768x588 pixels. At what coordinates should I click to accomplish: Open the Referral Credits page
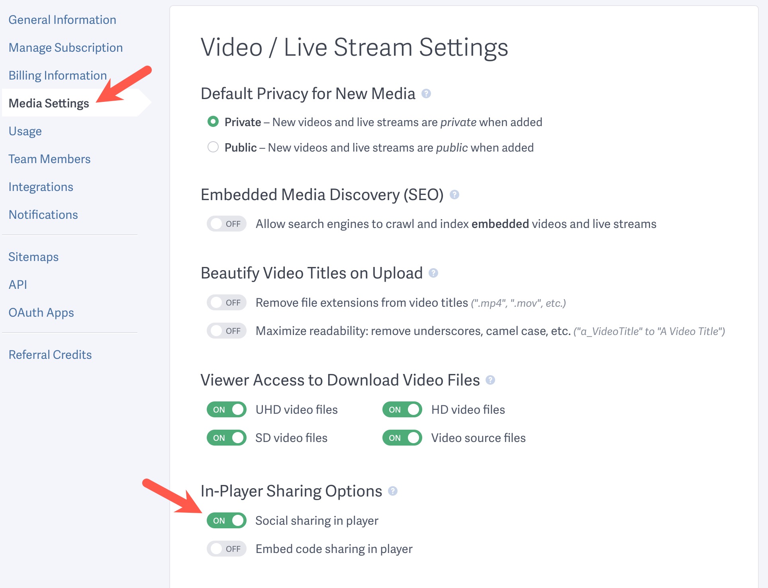point(50,354)
